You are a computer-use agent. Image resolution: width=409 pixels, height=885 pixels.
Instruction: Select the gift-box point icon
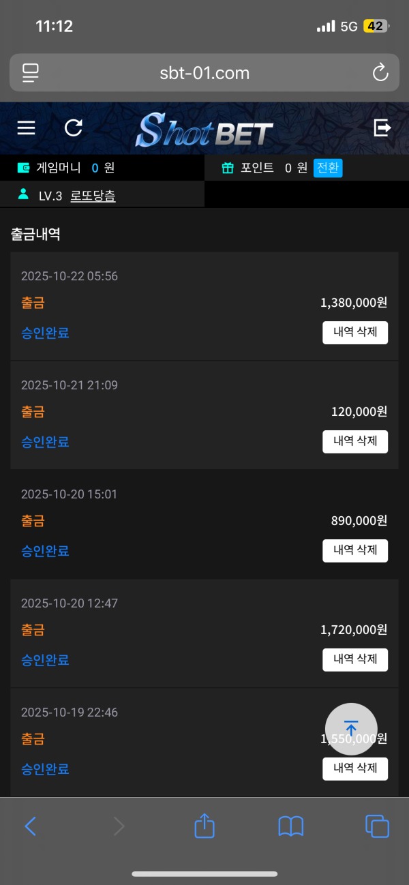tap(227, 168)
